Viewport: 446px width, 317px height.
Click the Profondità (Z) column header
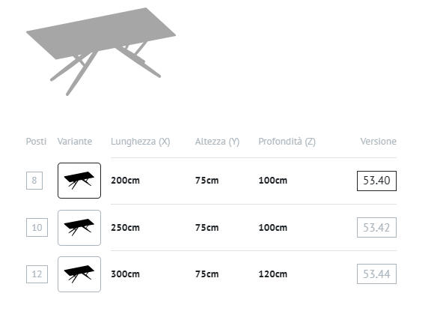click(287, 142)
